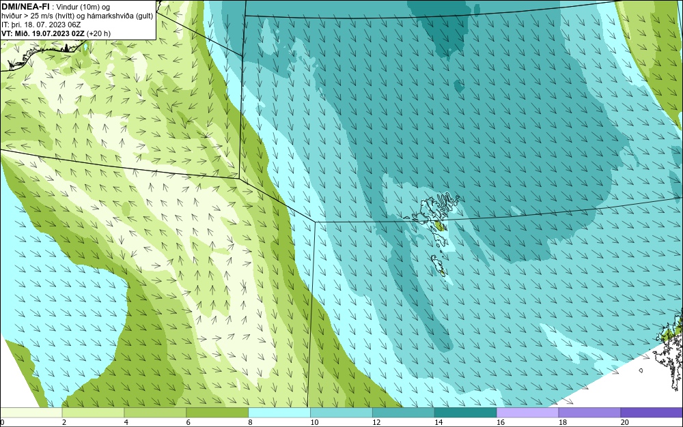
Task: Select the 8–10 m/s pale cyan legend swatch
Action: (279, 413)
